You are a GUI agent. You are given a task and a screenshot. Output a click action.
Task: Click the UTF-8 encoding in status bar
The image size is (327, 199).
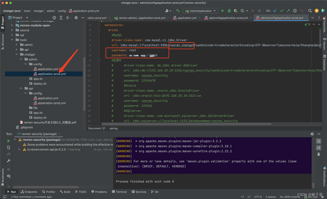pos(258,197)
